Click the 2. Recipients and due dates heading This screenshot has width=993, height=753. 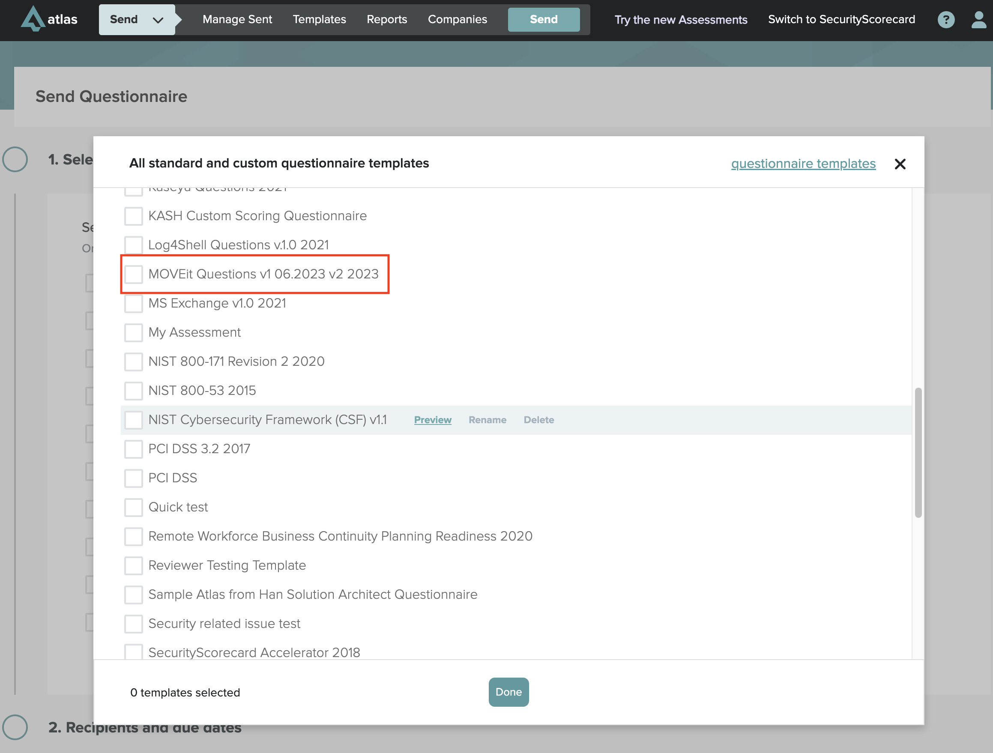[x=144, y=727]
